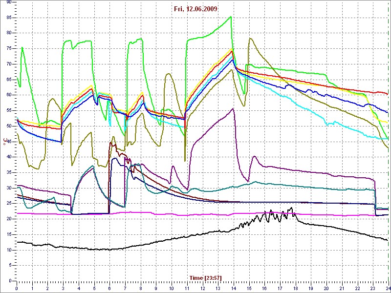Click the "Time [23:57]" axis caption

pyautogui.click(x=205, y=278)
